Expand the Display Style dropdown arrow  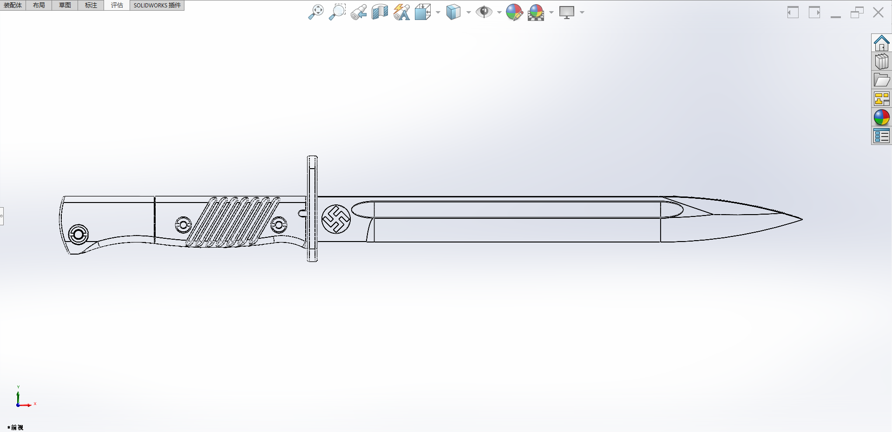coord(468,13)
